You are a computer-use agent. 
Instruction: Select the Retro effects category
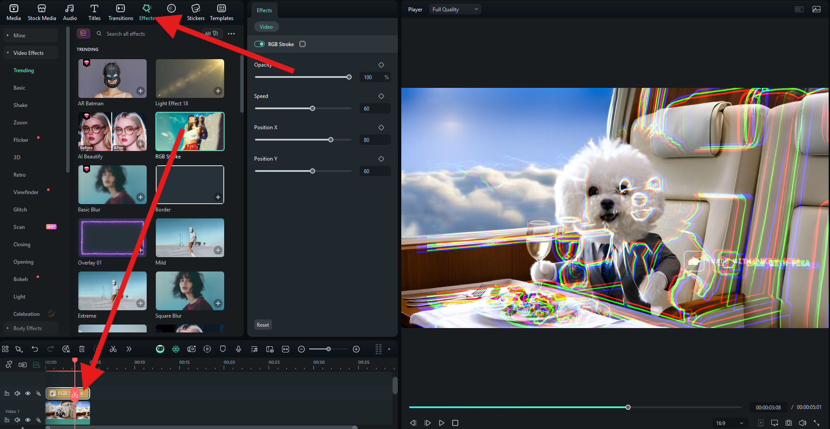[20, 174]
